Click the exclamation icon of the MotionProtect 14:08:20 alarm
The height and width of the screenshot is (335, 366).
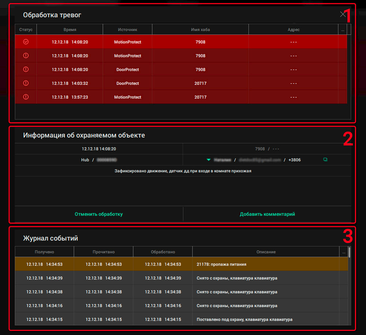[x=26, y=56]
